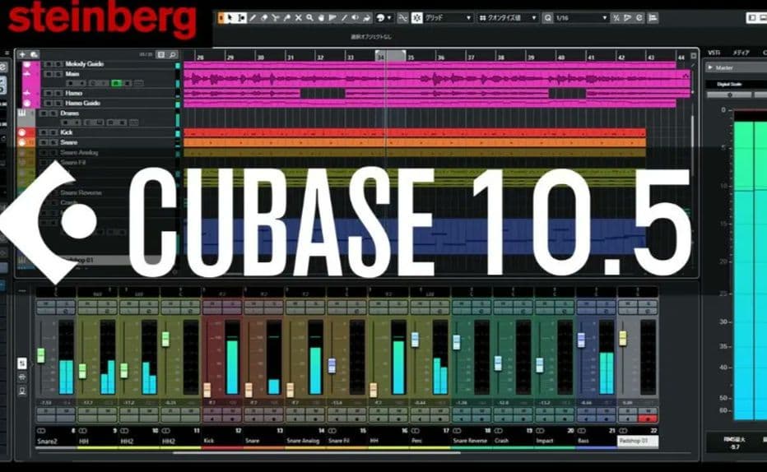
Task: Click the Padshop 01 channel fader
Action: [x=623, y=339]
